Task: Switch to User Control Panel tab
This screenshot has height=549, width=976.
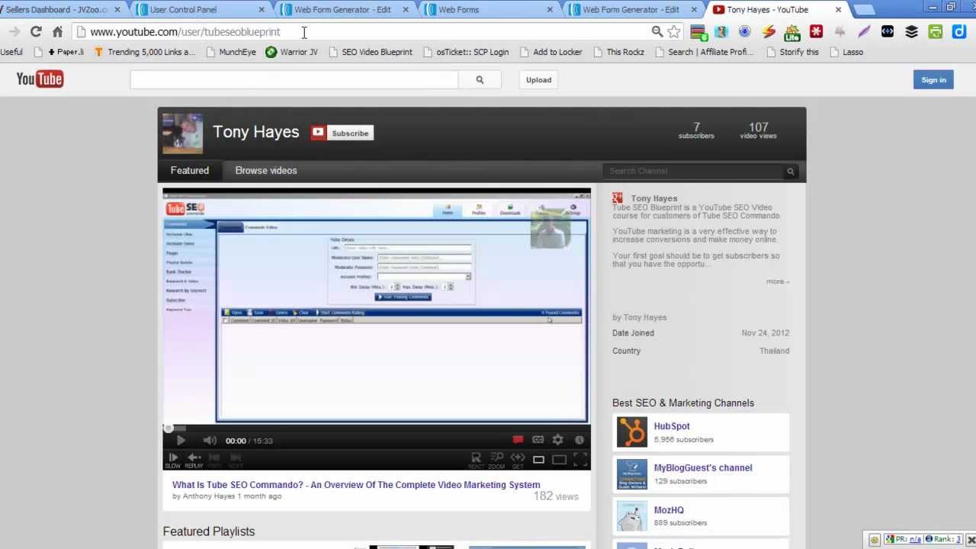Action: 198,9
